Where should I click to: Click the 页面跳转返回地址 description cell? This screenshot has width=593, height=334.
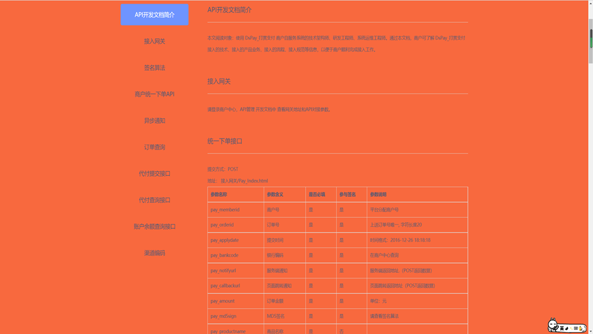(417, 286)
